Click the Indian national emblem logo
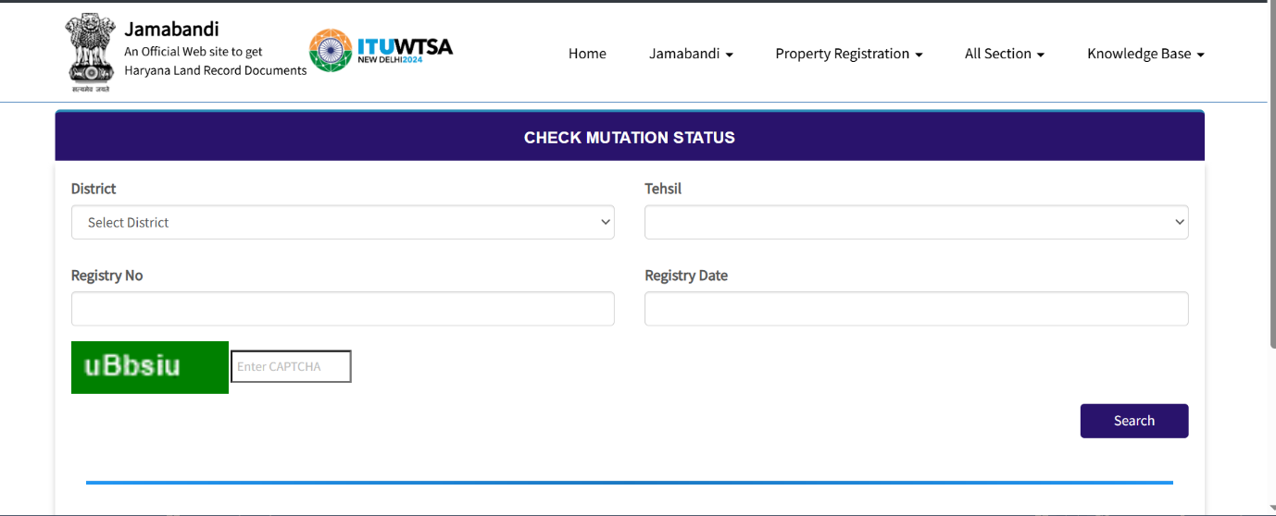The image size is (1276, 516). [x=90, y=53]
